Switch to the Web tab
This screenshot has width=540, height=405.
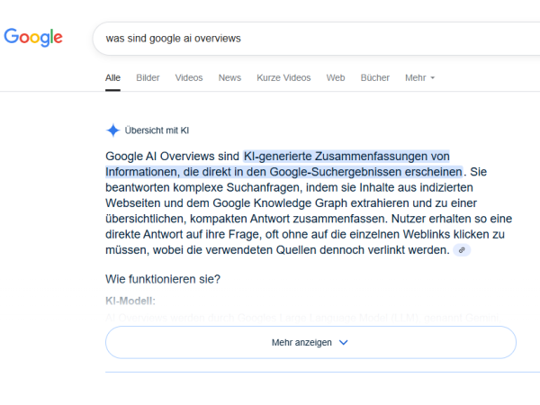coord(336,77)
